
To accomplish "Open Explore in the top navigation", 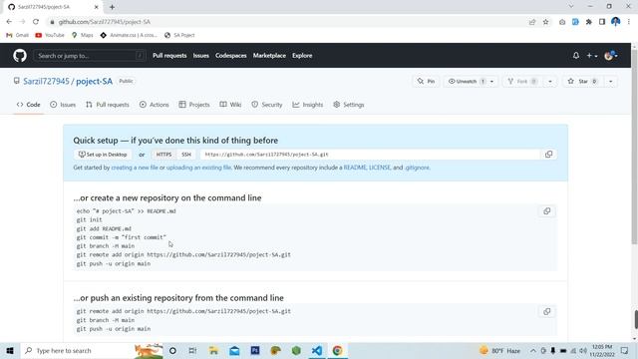I will [x=302, y=56].
